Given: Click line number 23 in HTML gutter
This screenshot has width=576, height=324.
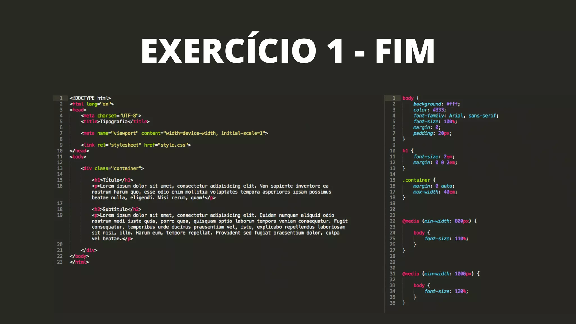Looking at the screenshot, I should click(60, 262).
